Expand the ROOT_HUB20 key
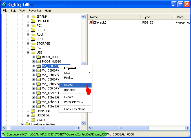 tap(33, 61)
